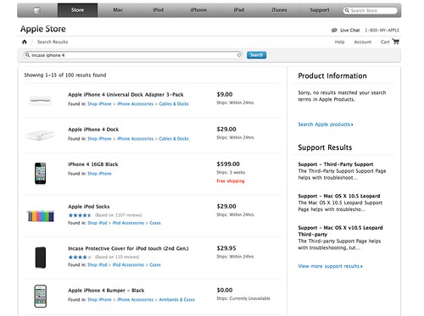Click the Incase Protective Cover star rating
The width and height of the screenshot is (424, 316).
80,257
